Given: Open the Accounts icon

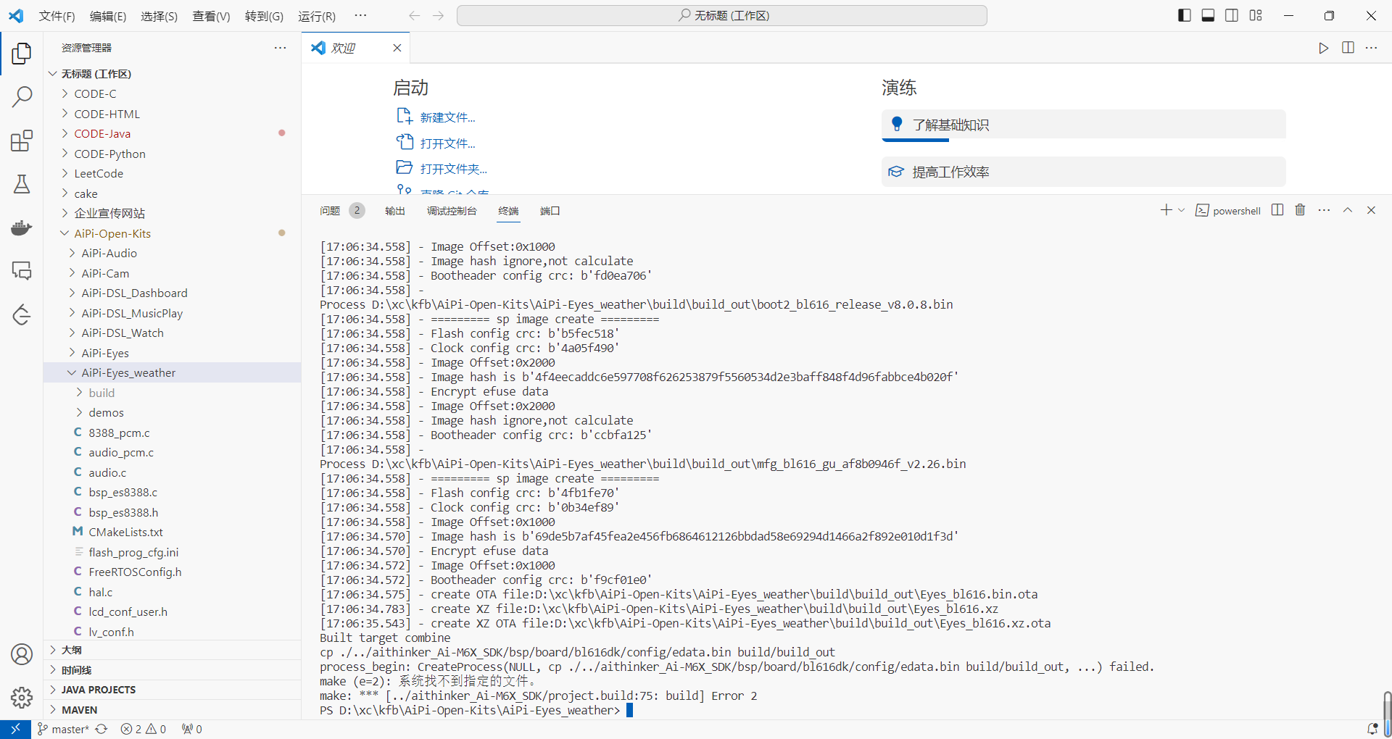Looking at the screenshot, I should 22,654.
